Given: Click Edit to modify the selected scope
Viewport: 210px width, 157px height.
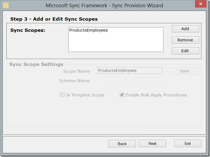Looking at the screenshot, I should 185,51.
